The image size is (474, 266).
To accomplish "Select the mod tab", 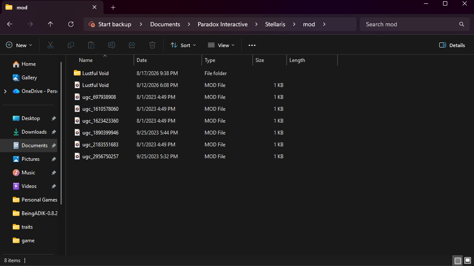I will point(53,8).
